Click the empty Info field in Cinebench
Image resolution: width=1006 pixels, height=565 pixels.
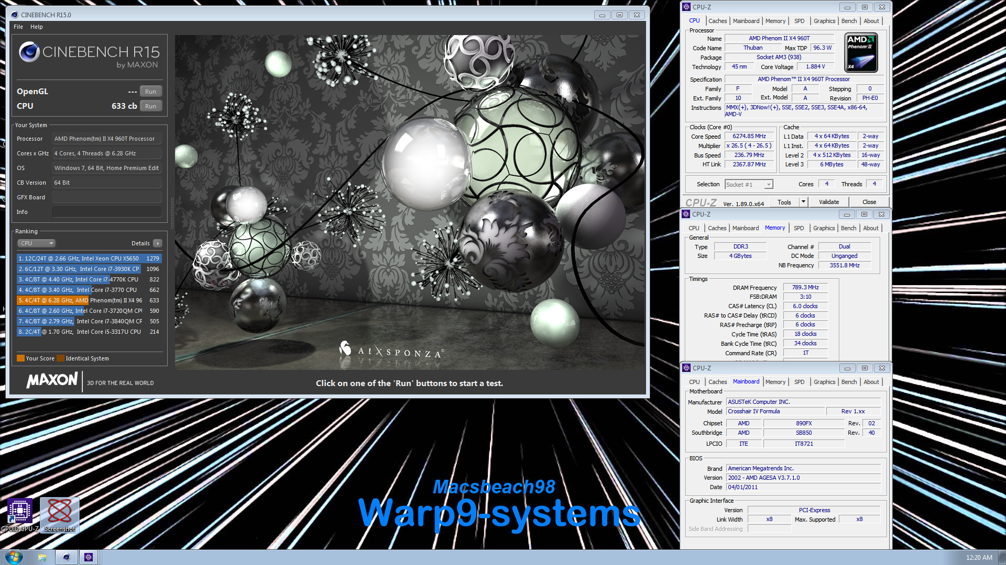(106, 212)
